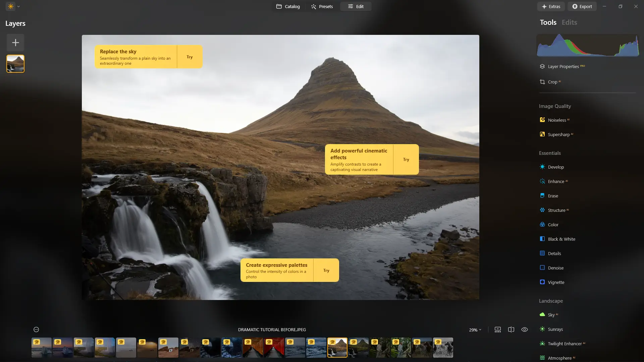The width and height of the screenshot is (644, 362).
Task: Select the Erase tool
Action: (x=553, y=196)
